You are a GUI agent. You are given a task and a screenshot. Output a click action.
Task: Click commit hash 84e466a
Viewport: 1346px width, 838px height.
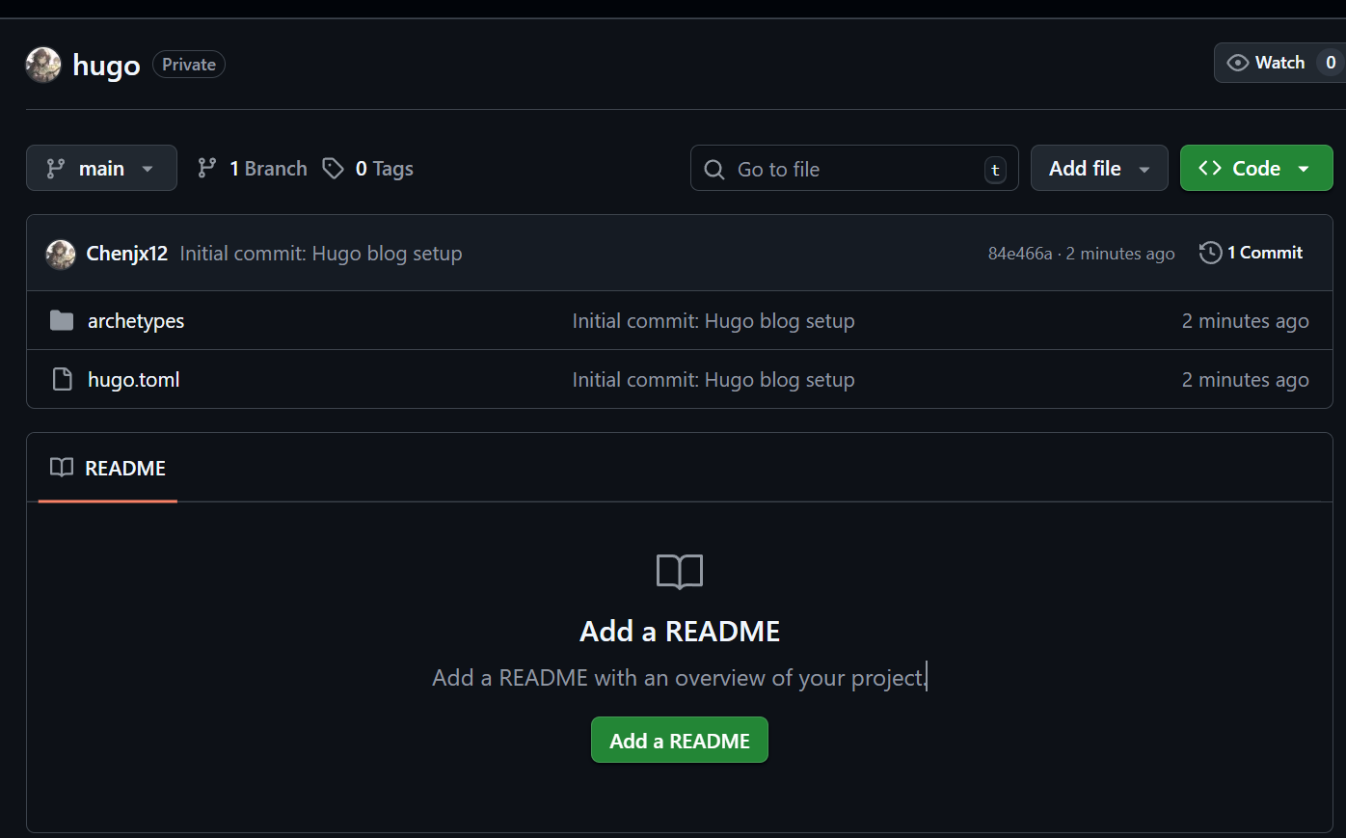pos(1020,254)
